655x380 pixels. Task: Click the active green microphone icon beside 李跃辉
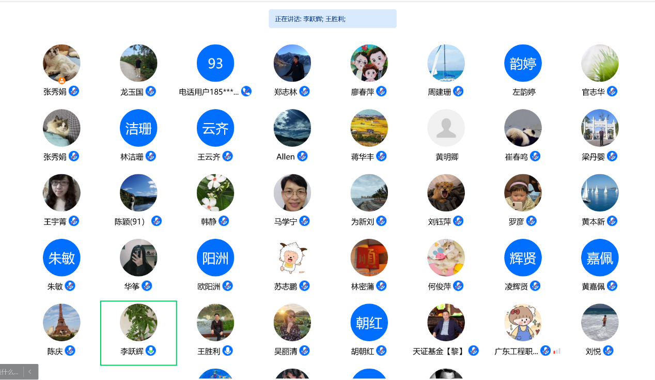(151, 351)
